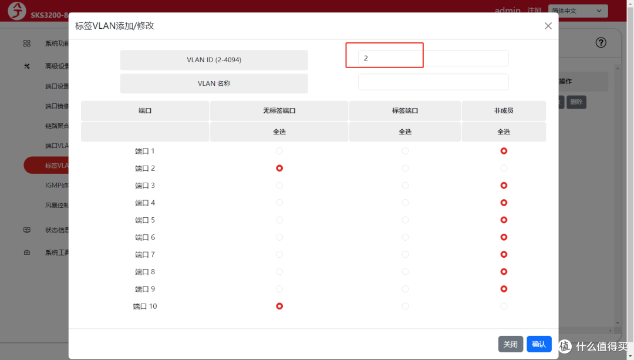Open the 端口镜像 sidebar menu item
This screenshot has width=634, height=360.
(x=56, y=106)
